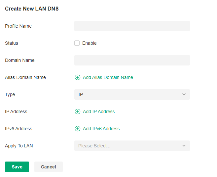Focus the Domain Name input field

[x=132, y=60]
